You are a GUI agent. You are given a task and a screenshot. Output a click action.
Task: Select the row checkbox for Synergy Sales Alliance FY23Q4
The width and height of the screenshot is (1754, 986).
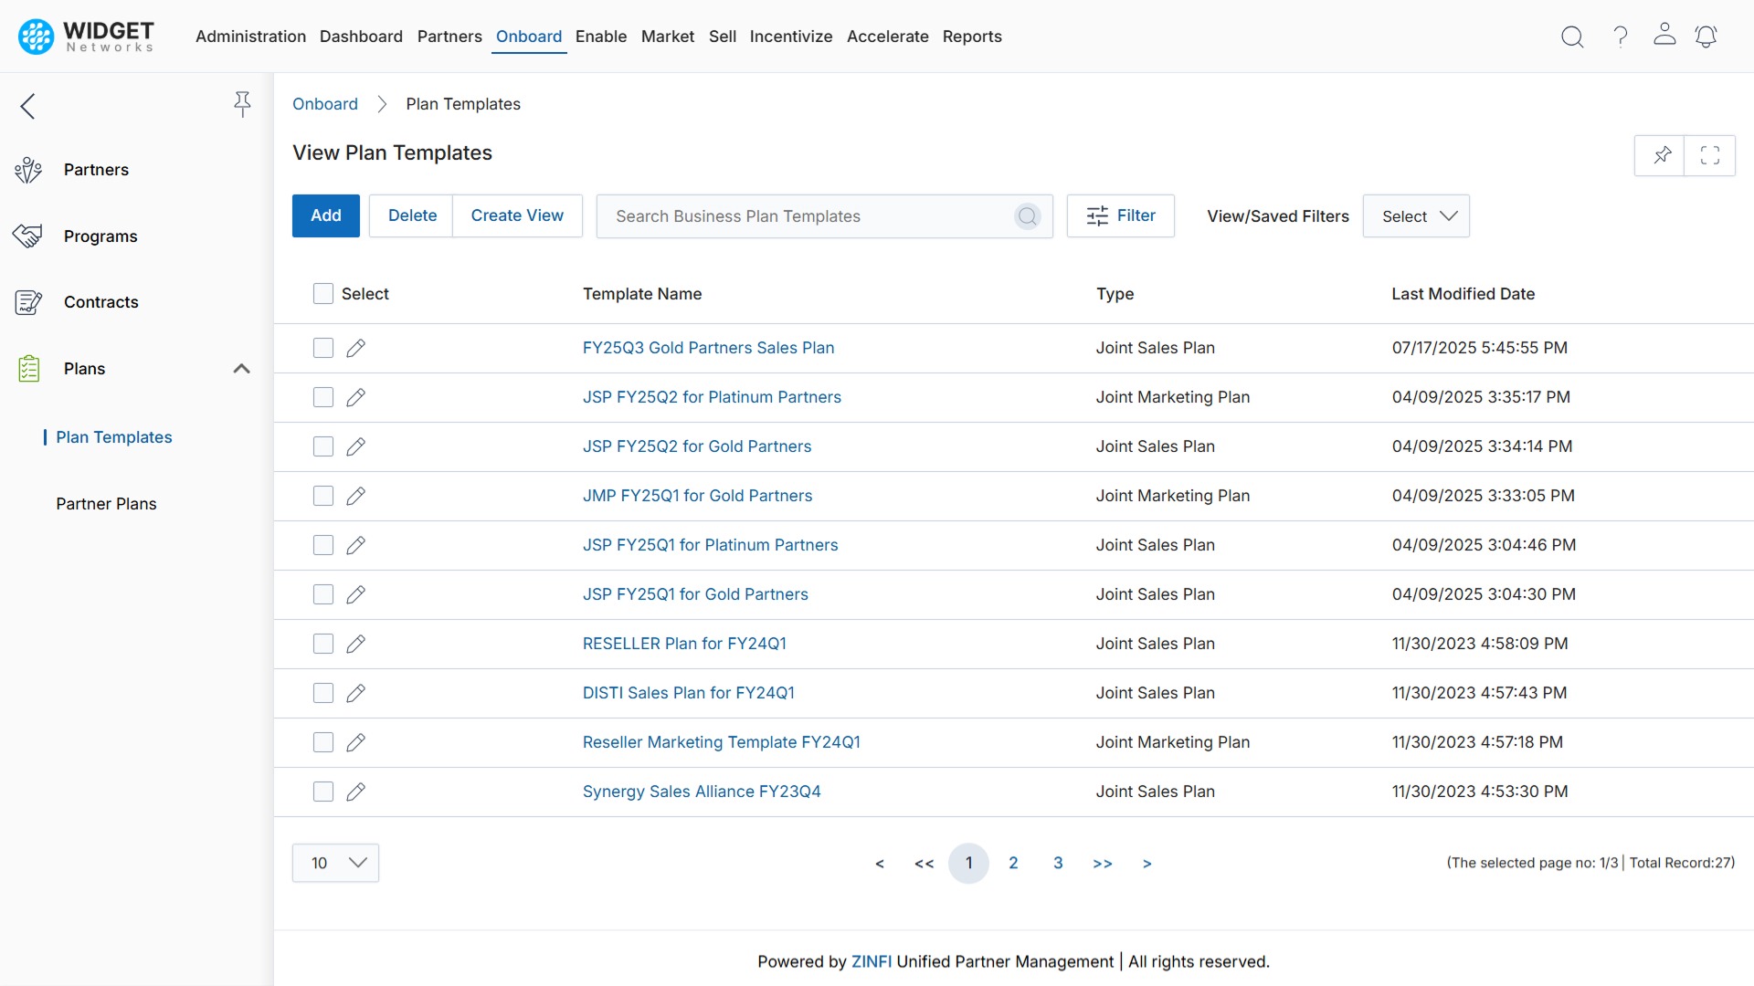coord(322,792)
